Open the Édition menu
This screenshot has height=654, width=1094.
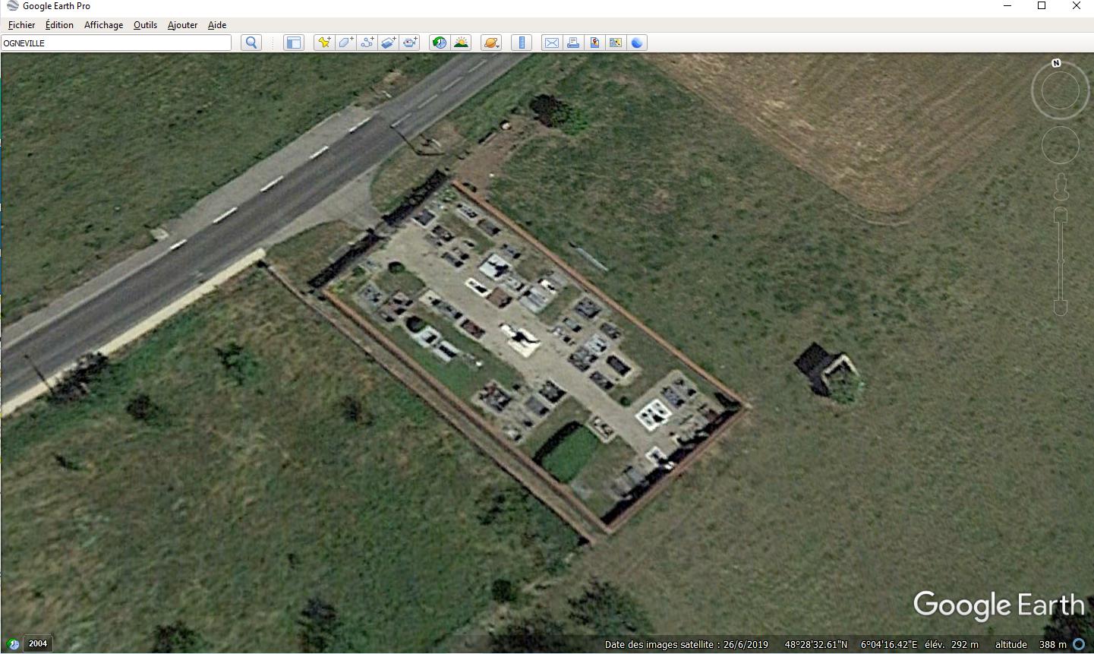tap(59, 25)
